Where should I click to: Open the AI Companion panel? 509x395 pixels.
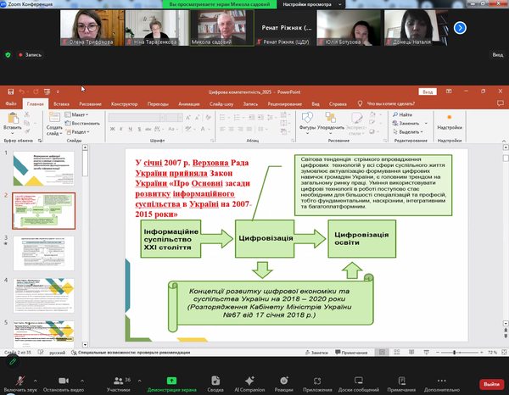(x=250, y=381)
